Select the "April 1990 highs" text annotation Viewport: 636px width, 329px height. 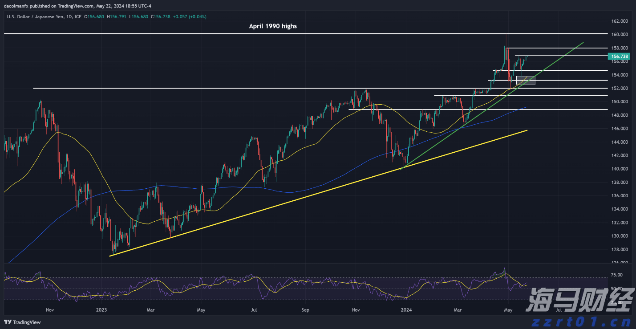tap(272, 26)
